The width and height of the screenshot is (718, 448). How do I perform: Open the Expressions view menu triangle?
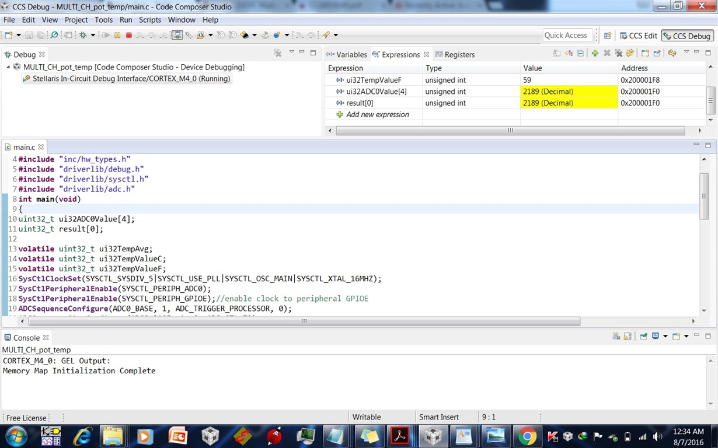[x=686, y=52]
